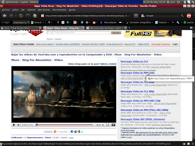Bookmark page with the star in the URL bar

(135, 16)
